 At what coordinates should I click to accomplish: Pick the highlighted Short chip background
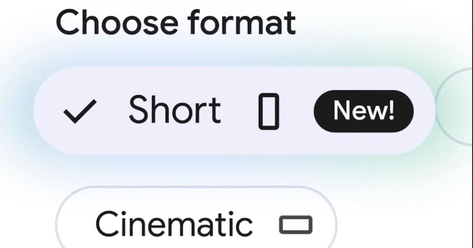click(235, 111)
